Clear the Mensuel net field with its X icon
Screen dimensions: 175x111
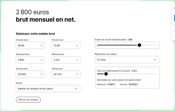[x=77, y=60]
